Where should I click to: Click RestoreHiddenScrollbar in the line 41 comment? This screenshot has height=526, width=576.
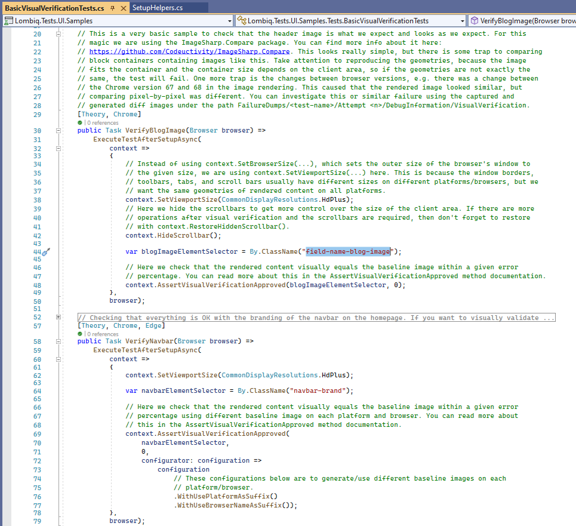click(233, 227)
